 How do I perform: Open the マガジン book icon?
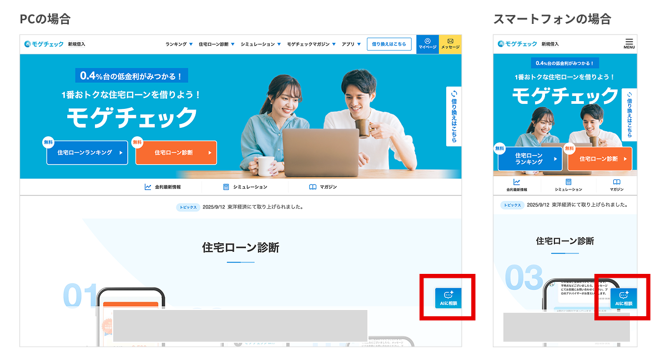coord(312,186)
